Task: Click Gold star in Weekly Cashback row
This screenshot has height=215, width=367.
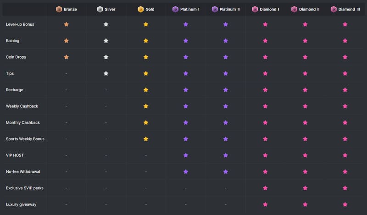Action: click(x=146, y=106)
